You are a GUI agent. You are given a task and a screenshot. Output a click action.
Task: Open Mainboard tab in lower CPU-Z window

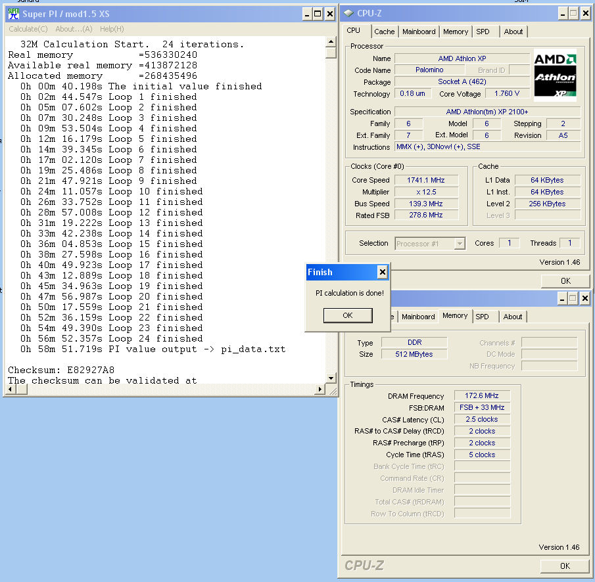418,317
